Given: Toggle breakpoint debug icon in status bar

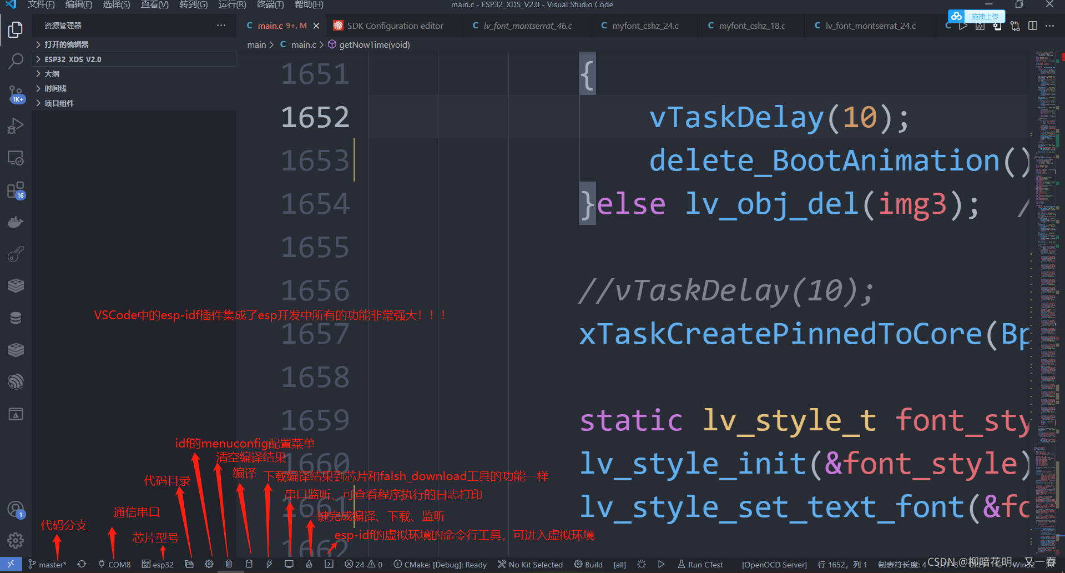Looking at the screenshot, I should pos(641,564).
